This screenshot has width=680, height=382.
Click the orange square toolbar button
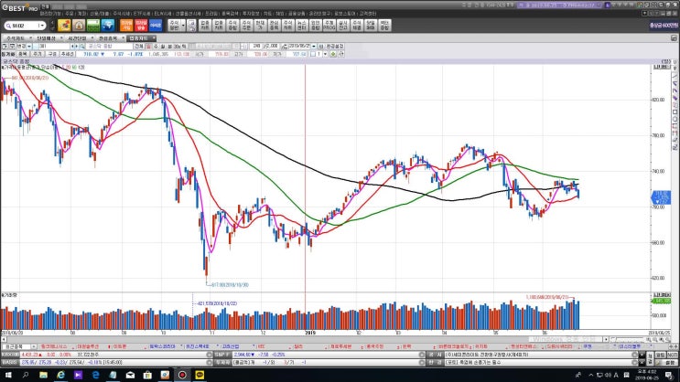click(126, 25)
